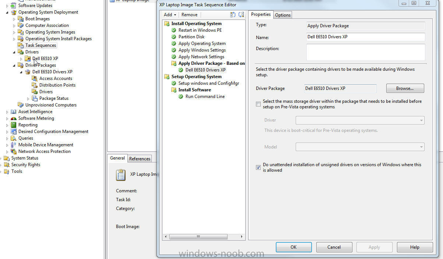This screenshot has width=443, height=259.
Task: Click the Tools folder icon
Action: click(7, 171)
